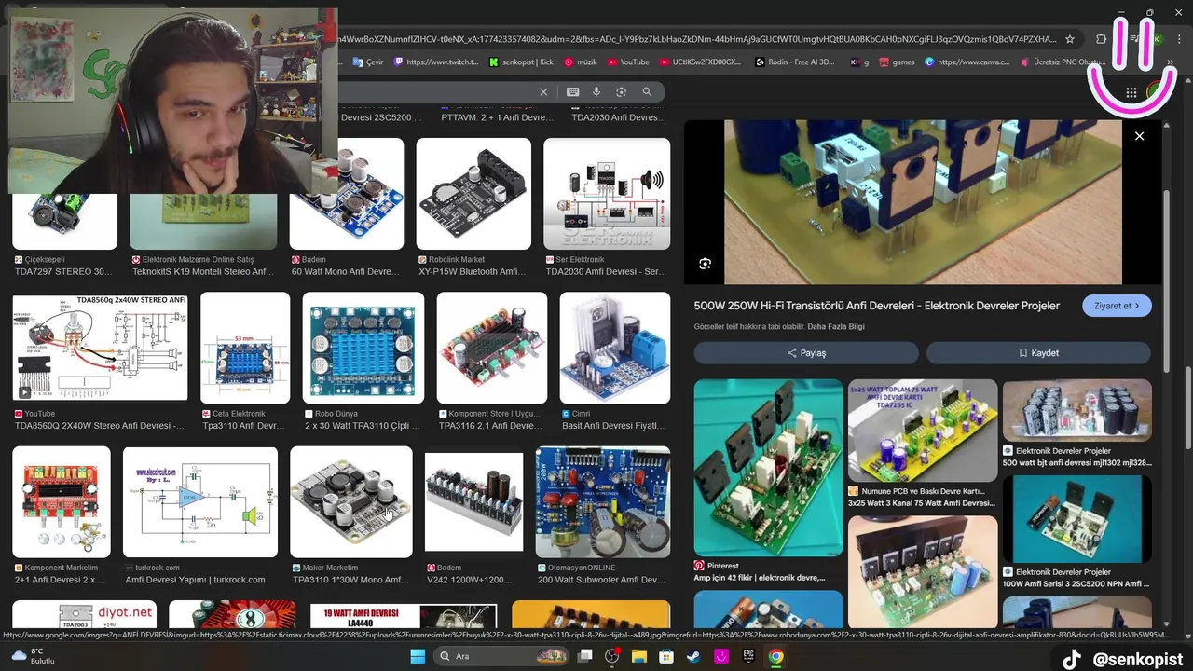The height and width of the screenshot is (671, 1193).
Task: Open the TDA2030 Amfi Devresi Ser Elektronik thumbnail
Action: tap(607, 194)
